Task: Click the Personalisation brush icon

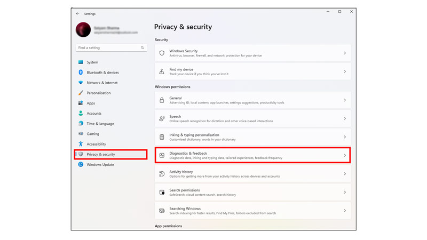Action: pyautogui.click(x=81, y=93)
